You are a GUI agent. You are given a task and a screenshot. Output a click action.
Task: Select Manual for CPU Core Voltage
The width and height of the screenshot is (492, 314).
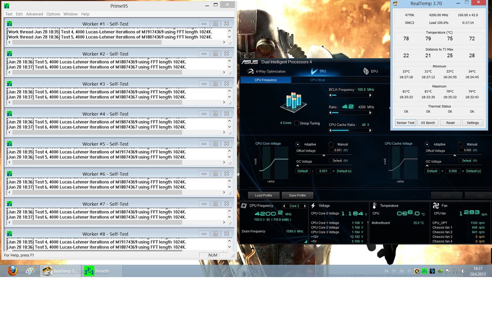[x=331, y=144]
